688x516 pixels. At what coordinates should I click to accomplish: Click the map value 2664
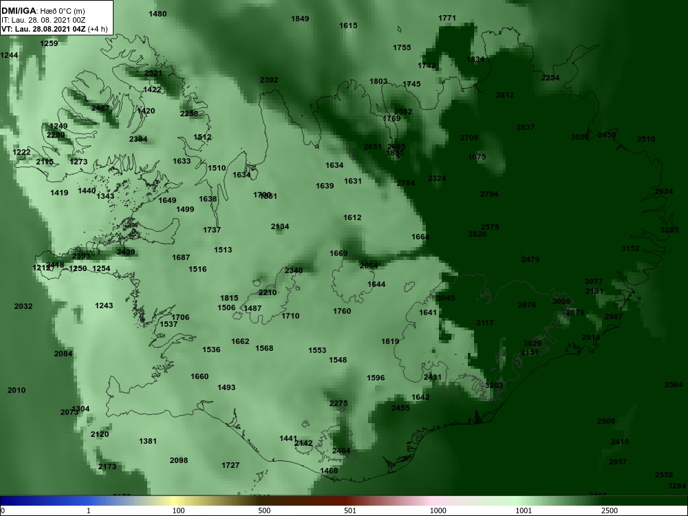[369, 266]
